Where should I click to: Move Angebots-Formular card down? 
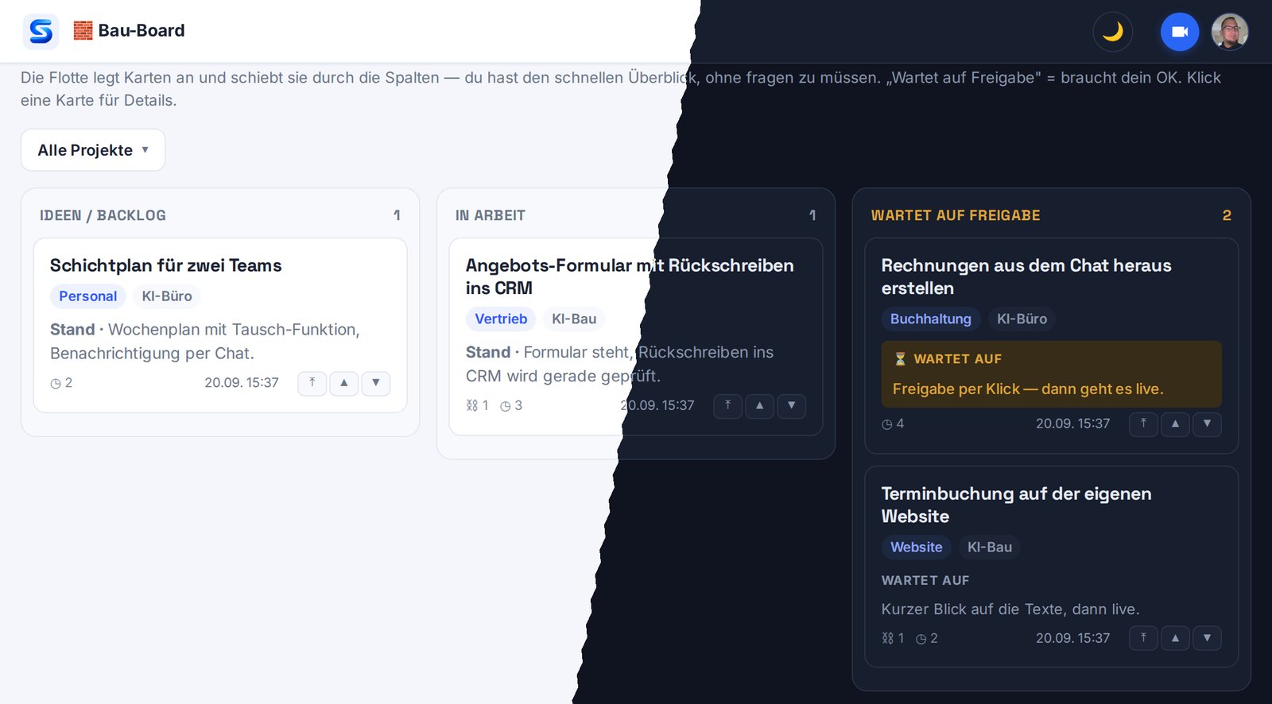coord(792,406)
